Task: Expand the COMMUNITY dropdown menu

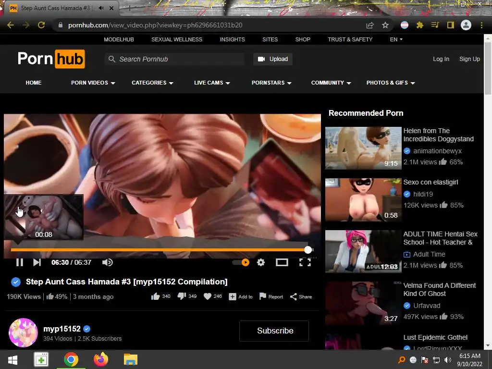Action: click(x=331, y=83)
